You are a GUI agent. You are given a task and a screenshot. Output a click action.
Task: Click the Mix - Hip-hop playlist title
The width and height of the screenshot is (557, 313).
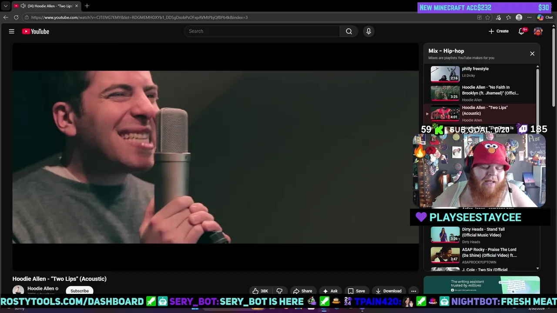446,51
